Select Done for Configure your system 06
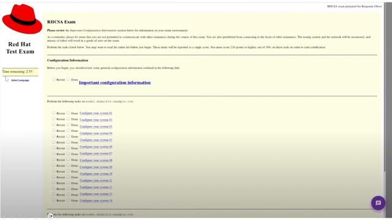This screenshot has width=392, height=220. point(68,142)
